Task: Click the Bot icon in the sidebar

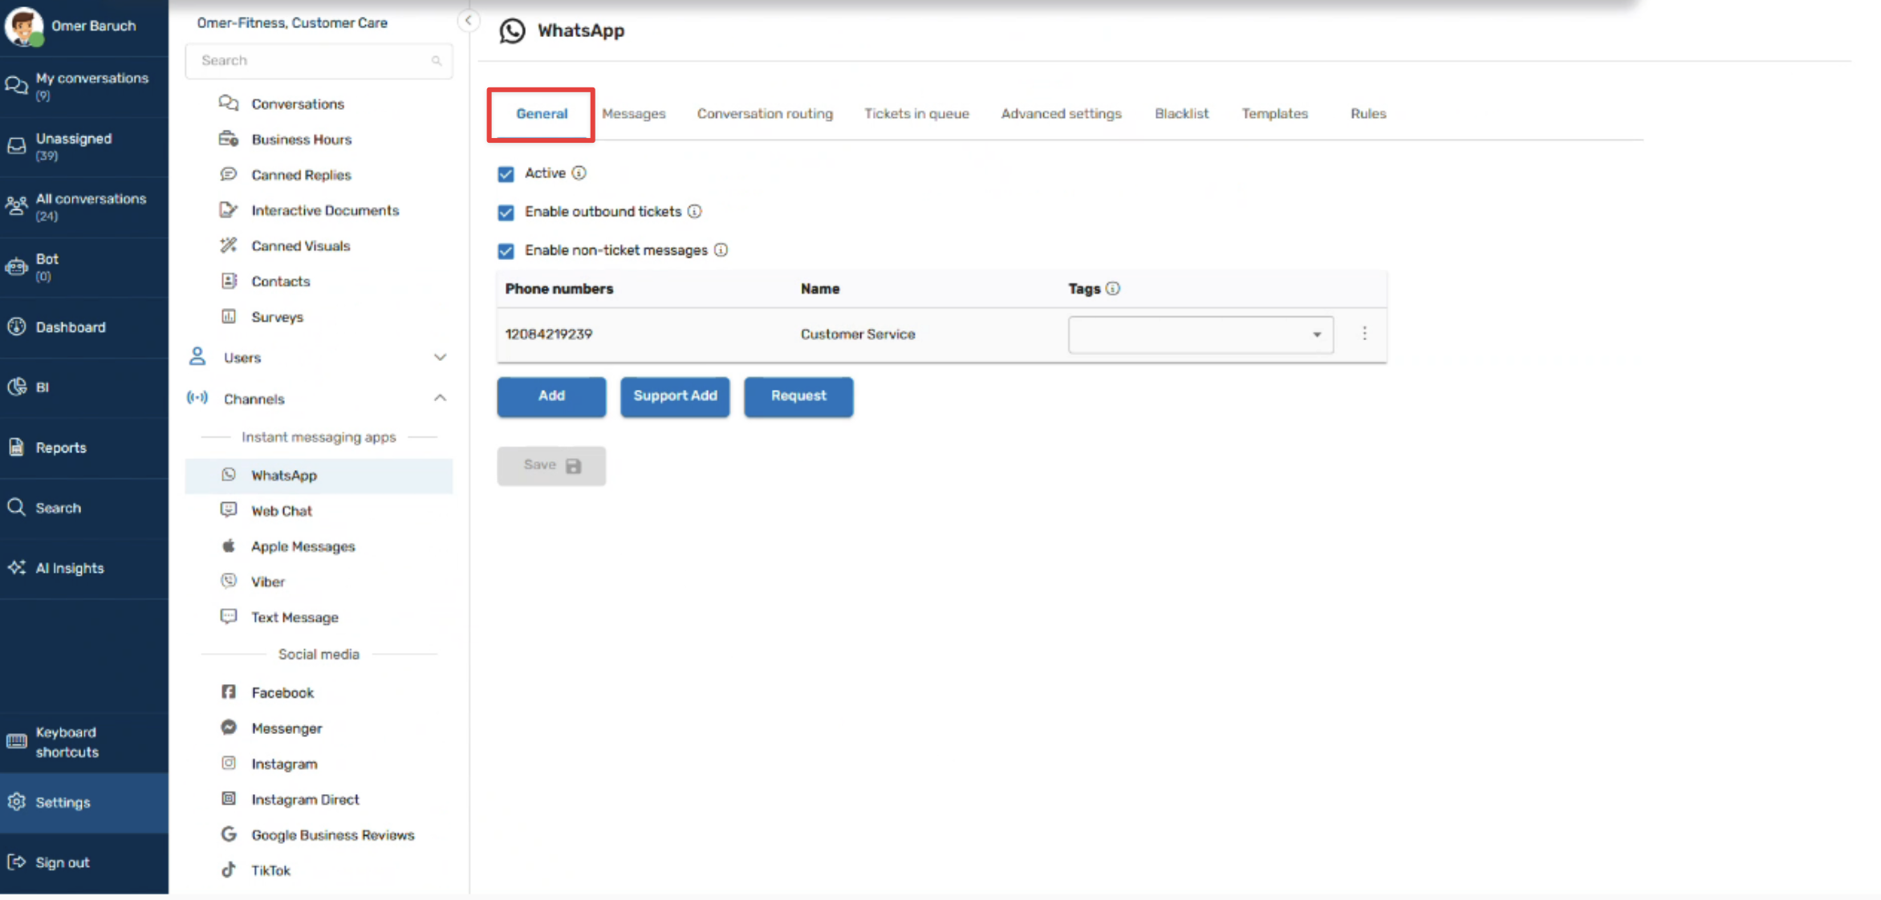Action: [x=17, y=267]
